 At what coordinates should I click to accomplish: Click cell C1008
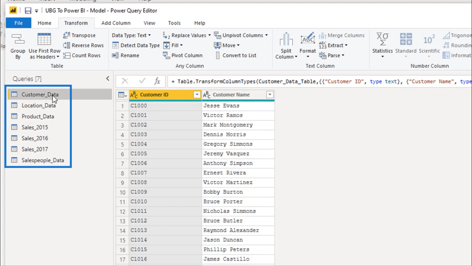click(165, 182)
